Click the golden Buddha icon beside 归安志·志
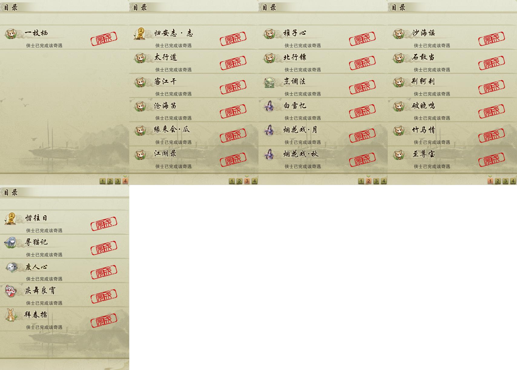 pos(140,34)
